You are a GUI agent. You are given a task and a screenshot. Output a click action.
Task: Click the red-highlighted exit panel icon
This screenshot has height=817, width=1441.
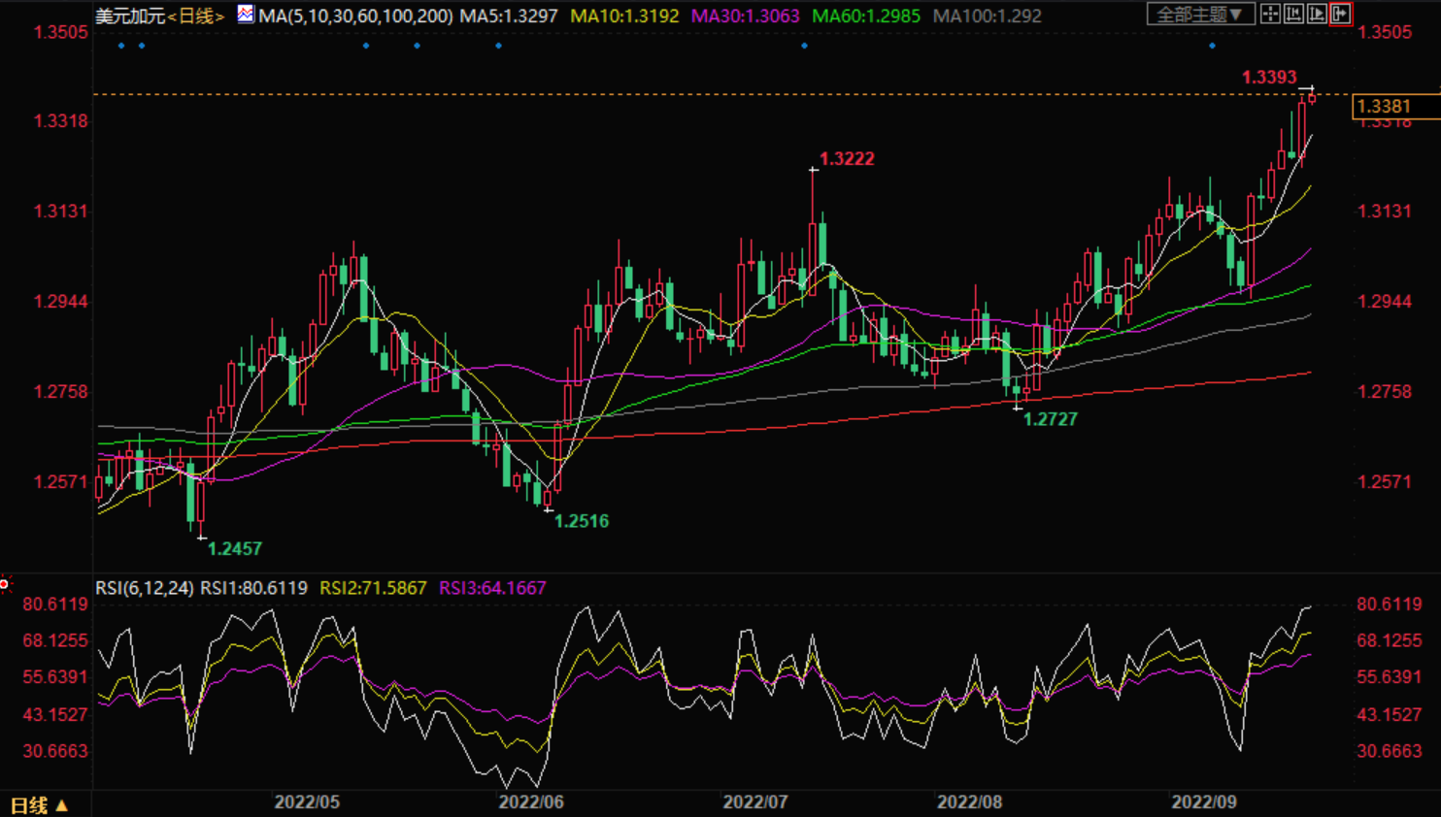1340,14
